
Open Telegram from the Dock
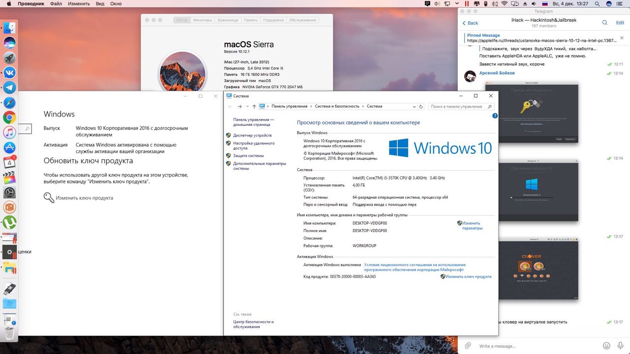[10, 88]
